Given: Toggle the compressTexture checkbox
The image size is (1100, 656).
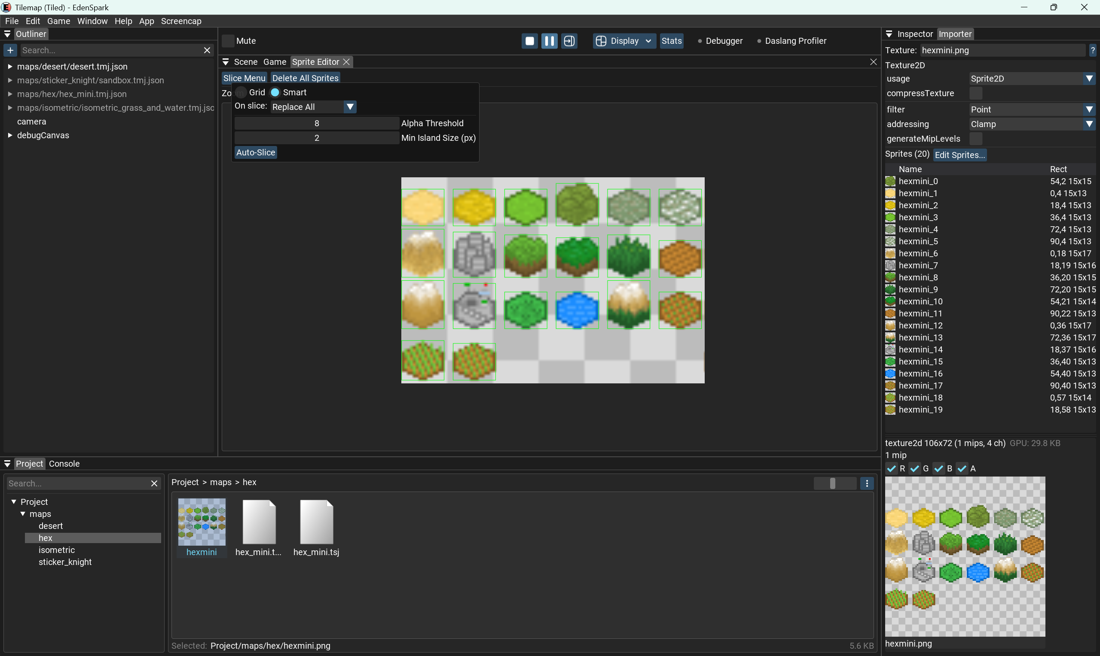Looking at the screenshot, I should point(976,93).
